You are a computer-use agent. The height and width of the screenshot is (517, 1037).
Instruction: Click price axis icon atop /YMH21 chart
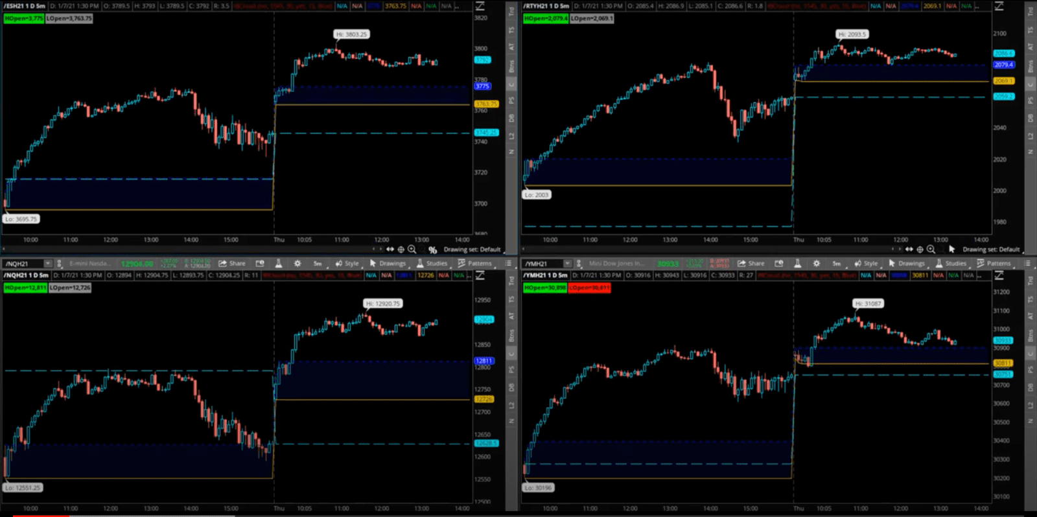[x=999, y=275]
